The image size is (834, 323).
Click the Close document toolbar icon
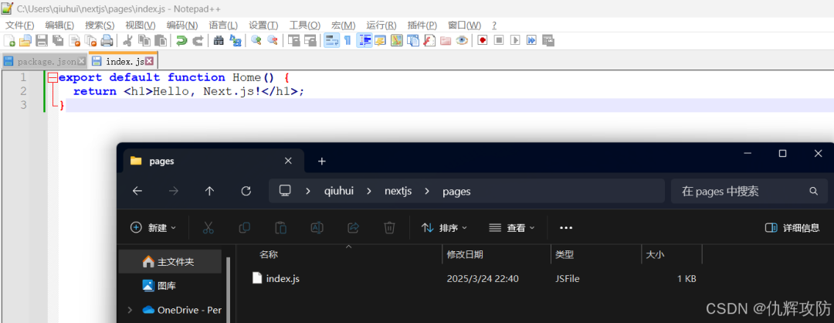[74, 40]
